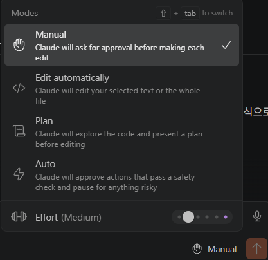Click the shift key shortcut hint icon

click(163, 14)
